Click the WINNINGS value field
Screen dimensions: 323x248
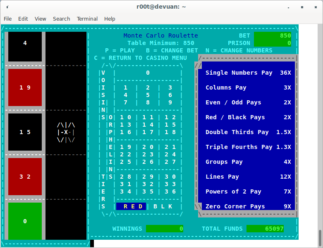164,229
